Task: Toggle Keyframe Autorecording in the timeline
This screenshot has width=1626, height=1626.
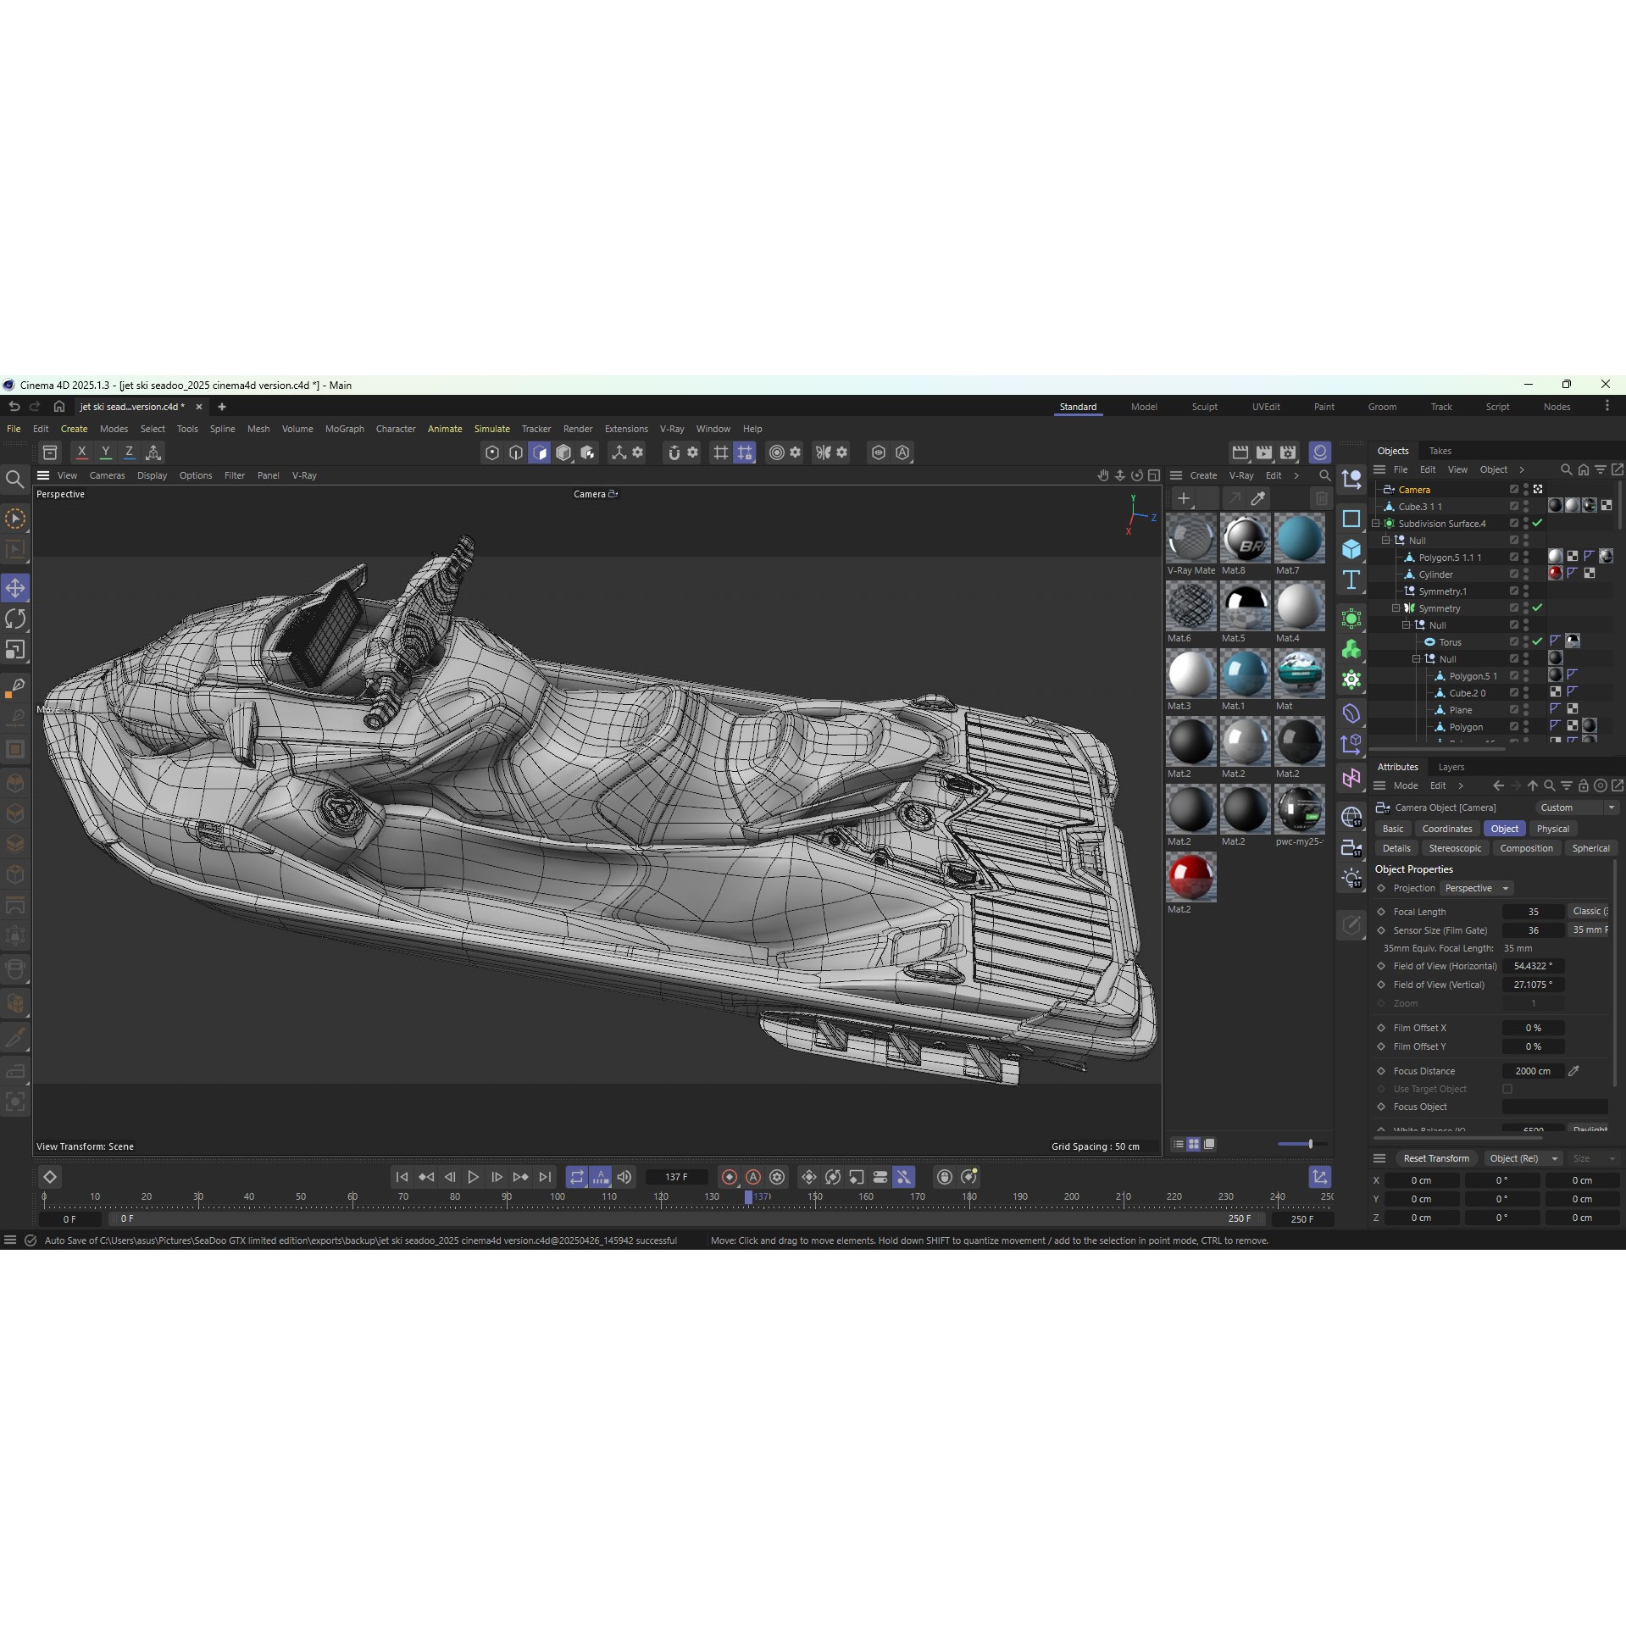Action: 753,1177
